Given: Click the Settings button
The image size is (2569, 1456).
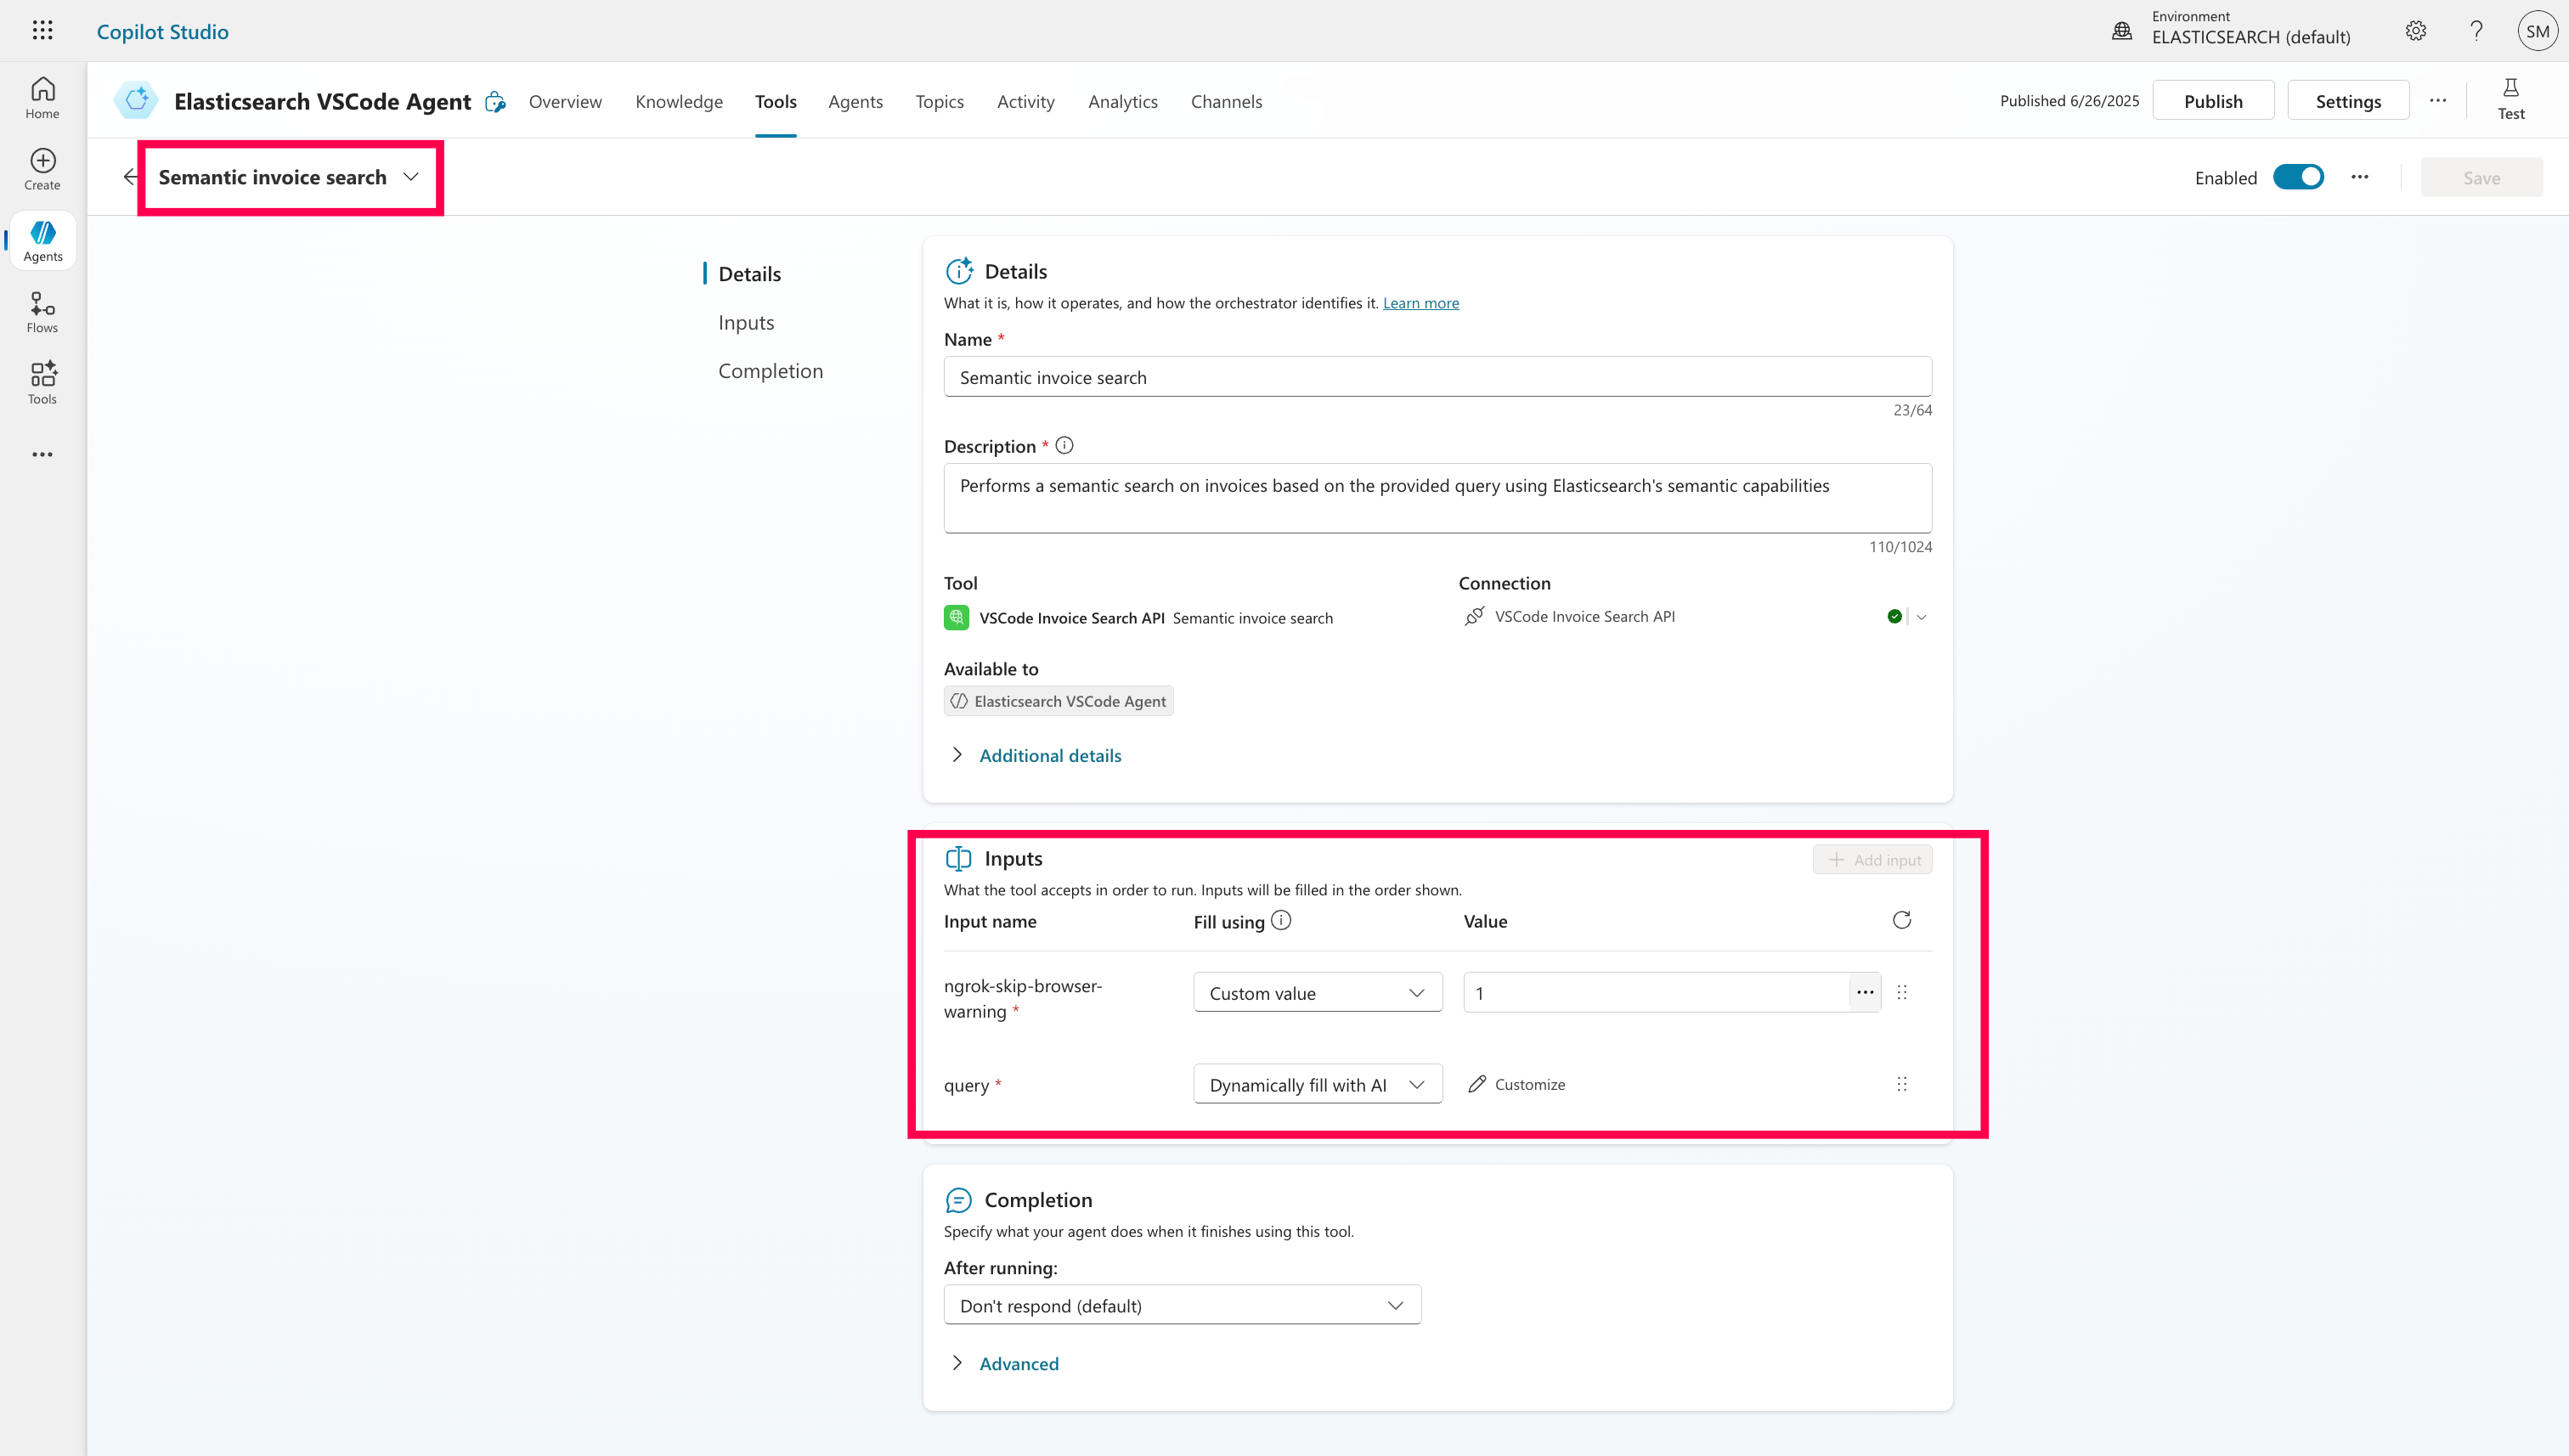Looking at the screenshot, I should tap(2347, 100).
